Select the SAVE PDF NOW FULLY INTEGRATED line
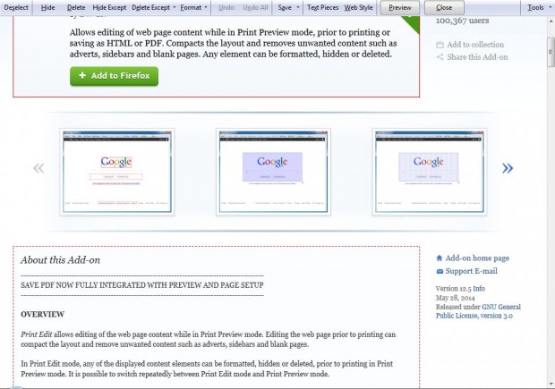 [x=142, y=285]
